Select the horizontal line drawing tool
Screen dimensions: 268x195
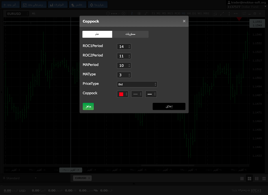coord(236,14)
